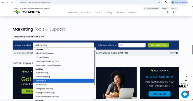
Task: Click Verify that it's you profile button
Action: (x=179, y=2)
